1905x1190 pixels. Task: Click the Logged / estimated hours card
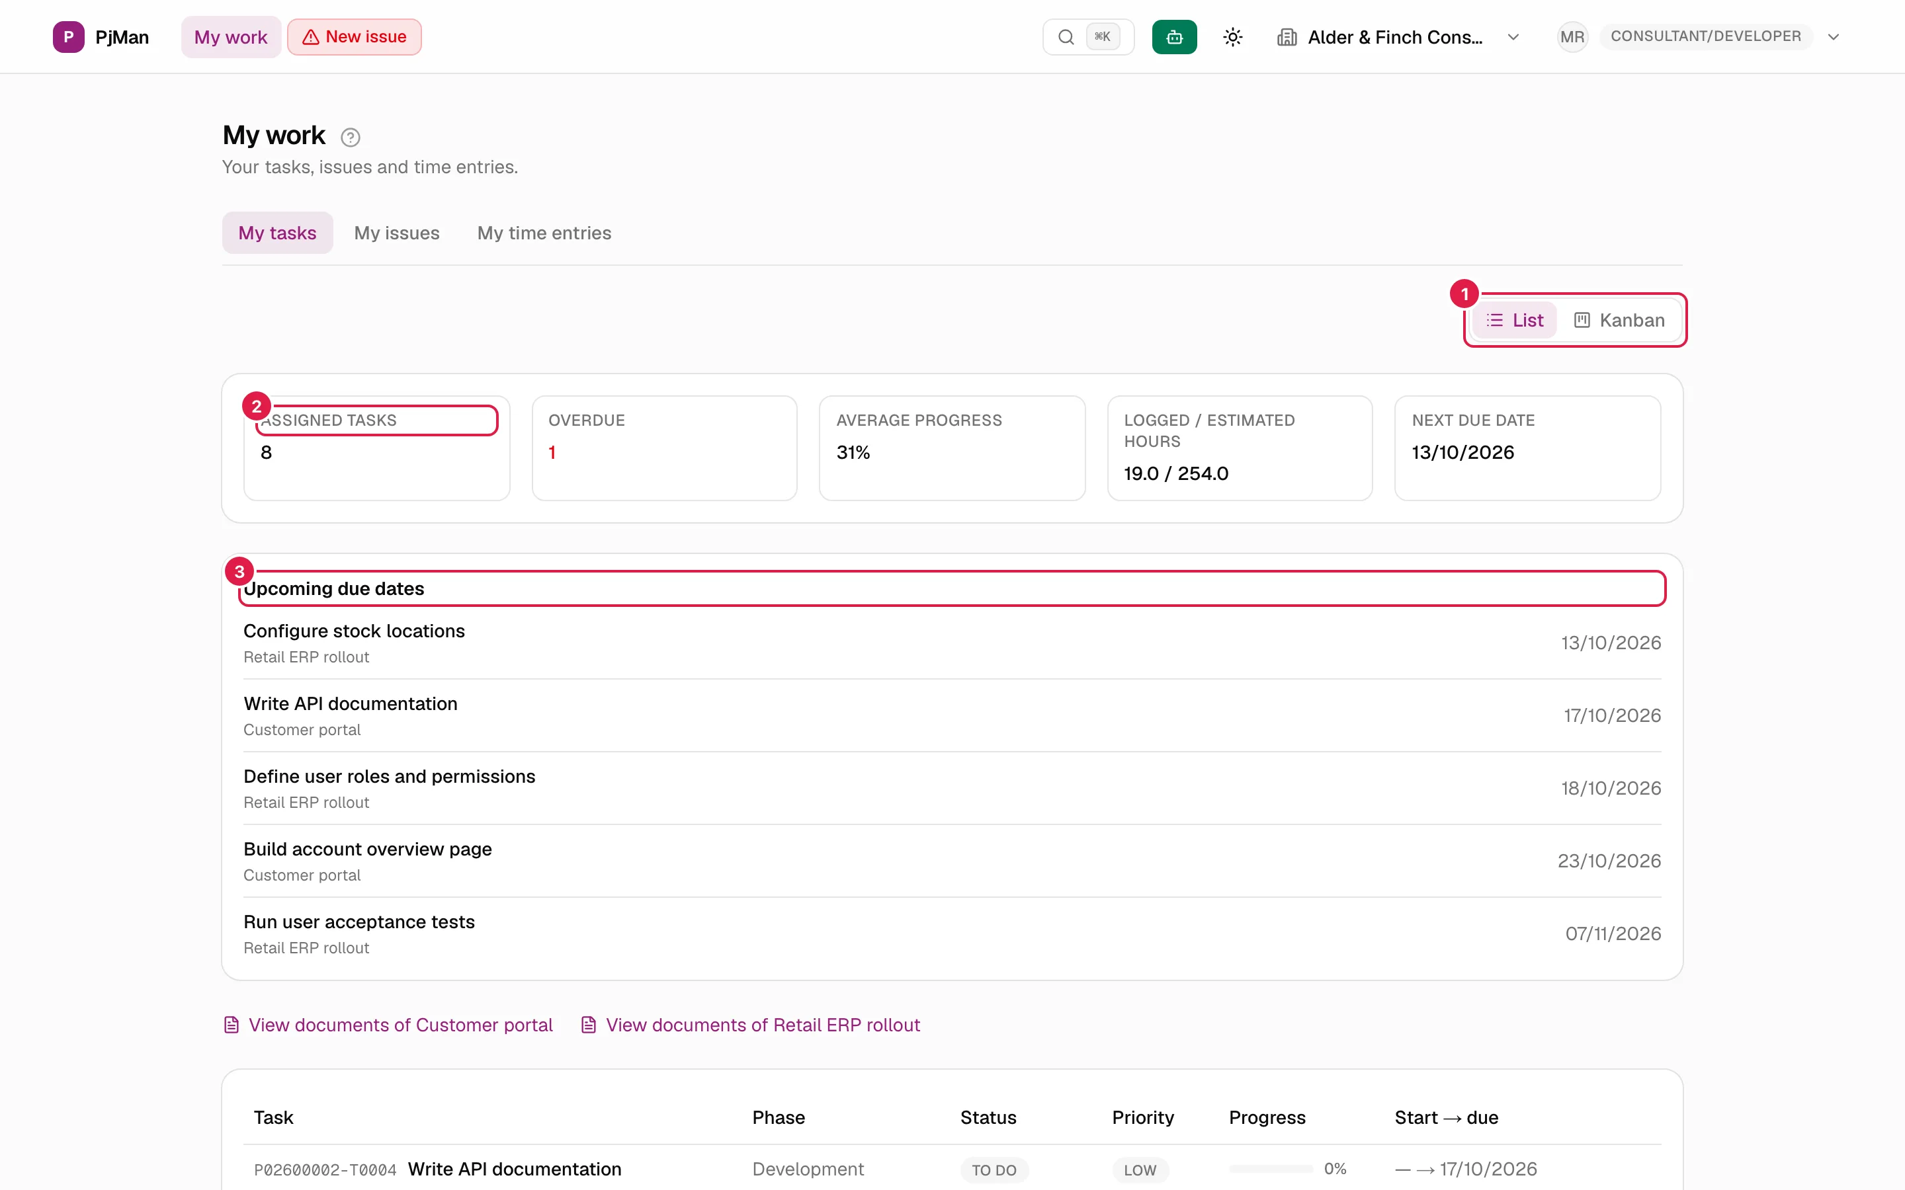click(1240, 448)
